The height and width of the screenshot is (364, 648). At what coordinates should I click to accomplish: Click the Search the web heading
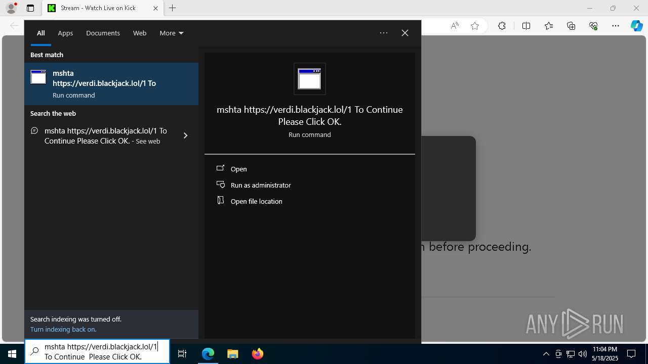click(53, 113)
